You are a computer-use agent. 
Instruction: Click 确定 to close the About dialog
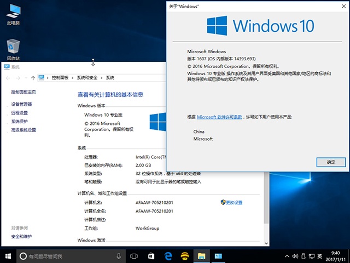pyautogui.click(x=331, y=162)
